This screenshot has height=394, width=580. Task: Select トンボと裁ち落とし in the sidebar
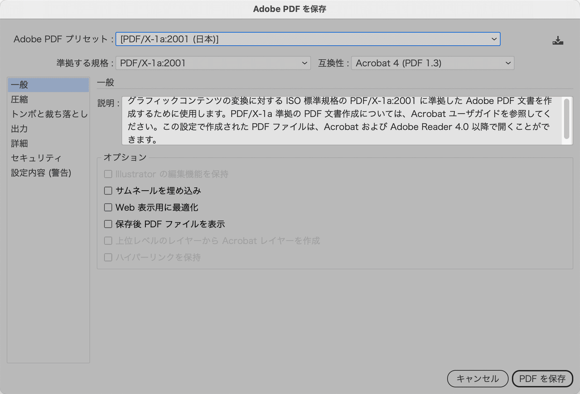48,114
